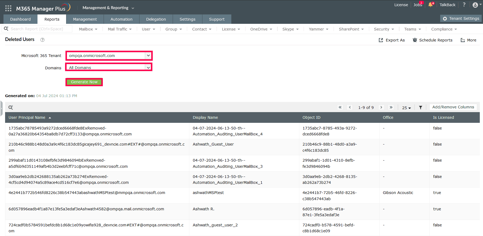The height and width of the screenshot is (236, 483).
Task: Click the Generate Now button
Action: [84, 82]
